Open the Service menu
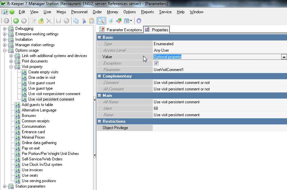The height and width of the screenshot is (190, 287). pos(165,12)
